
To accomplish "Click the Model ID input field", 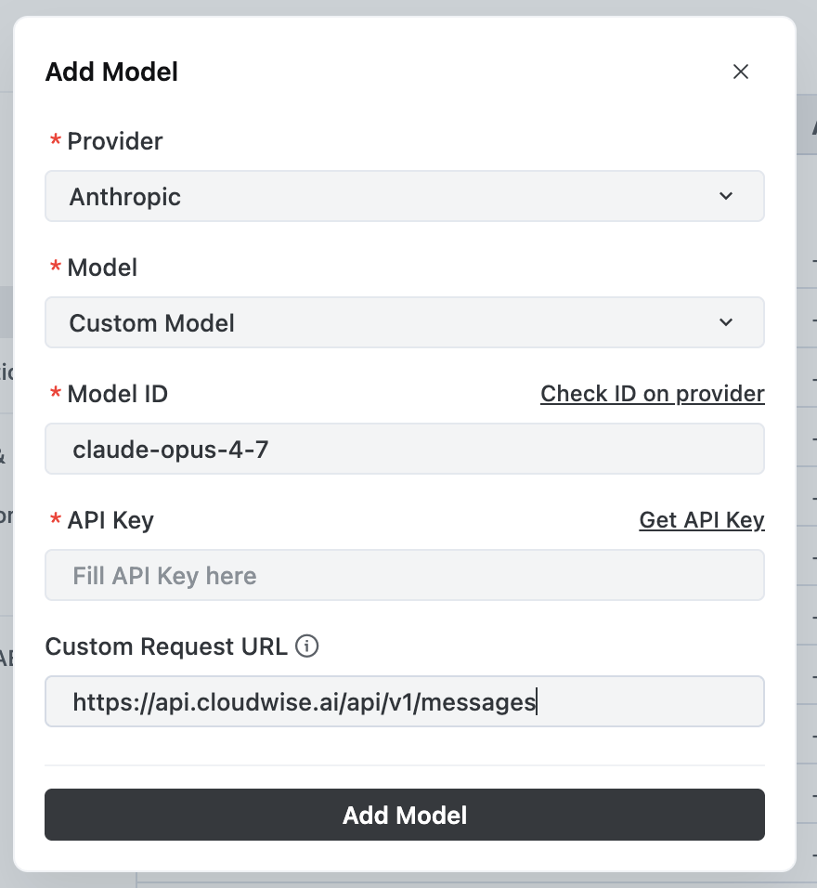I will [x=404, y=449].
